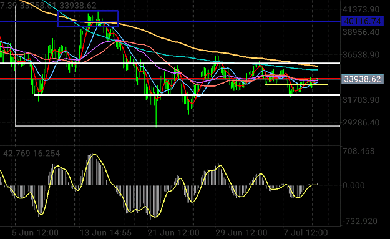The image size is (390, 239).
Task: Click the 21 Jun 12:00 time label
Action: point(173,233)
